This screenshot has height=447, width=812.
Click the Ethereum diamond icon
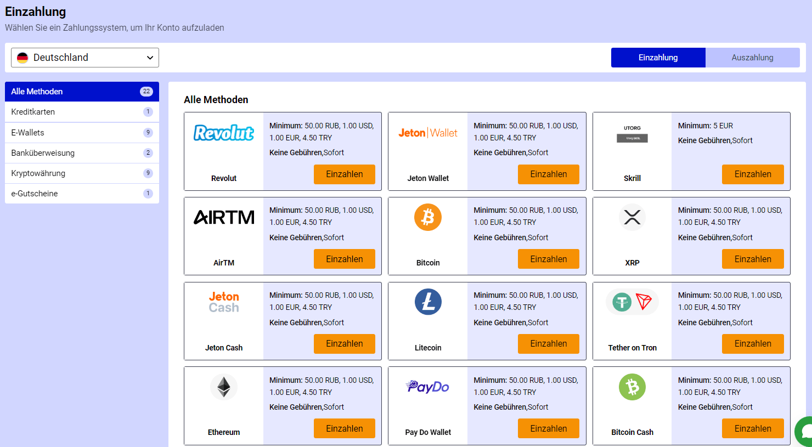click(224, 387)
